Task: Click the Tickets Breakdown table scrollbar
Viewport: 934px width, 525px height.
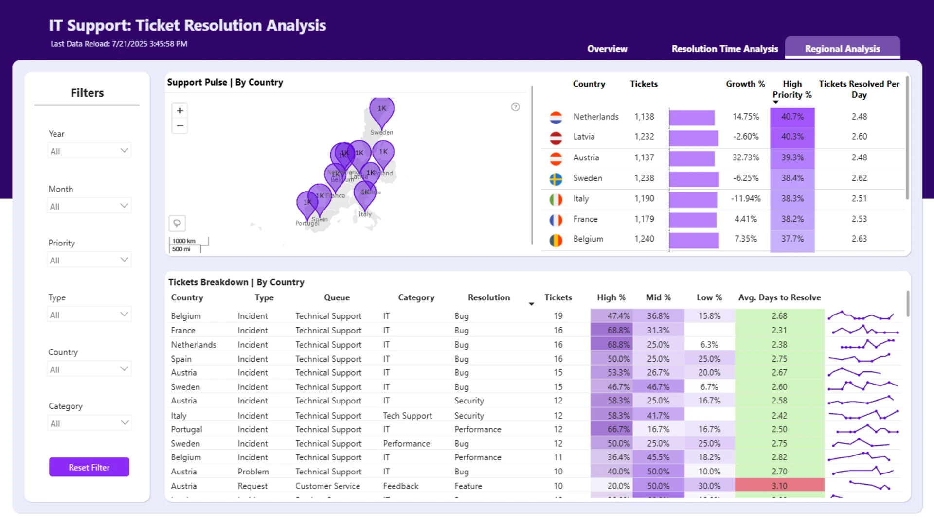Action: pos(908,304)
